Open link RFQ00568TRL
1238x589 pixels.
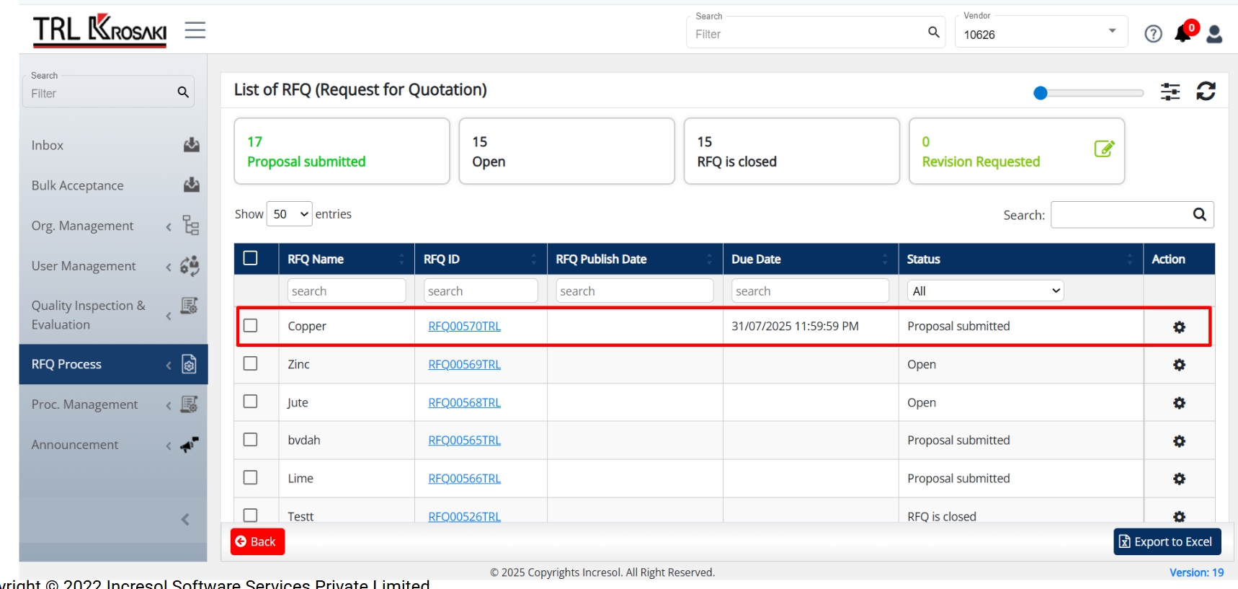coord(464,402)
